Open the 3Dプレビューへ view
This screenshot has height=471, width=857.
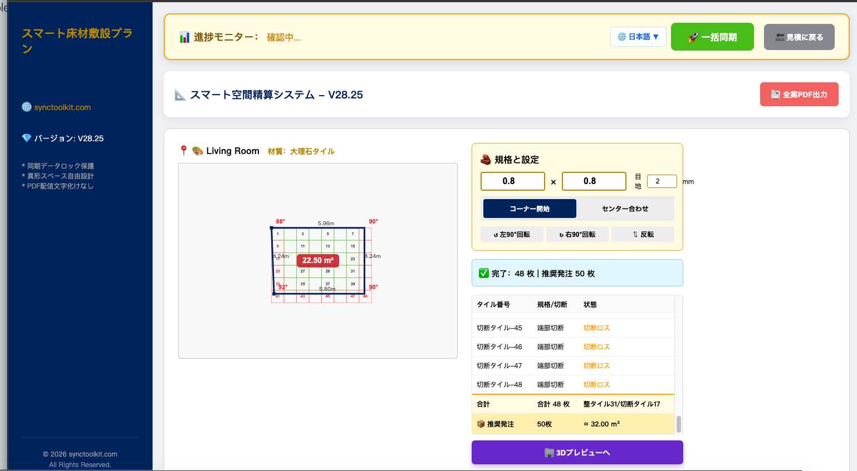point(577,453)
